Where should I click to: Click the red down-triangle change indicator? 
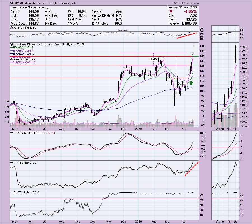(171, 11)
